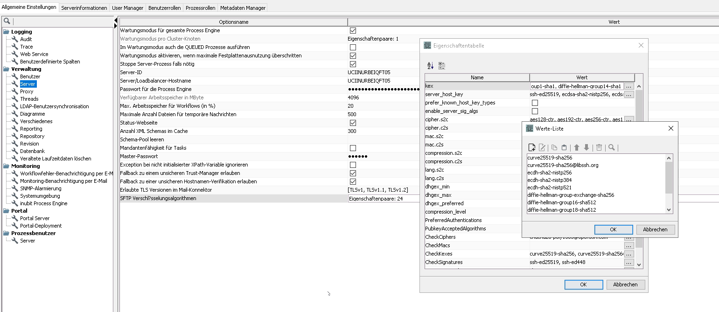This screenshot has height=312, width=719.
Task: Click the trash delete icon in Werte-Liste
Action: pos(599,147)
